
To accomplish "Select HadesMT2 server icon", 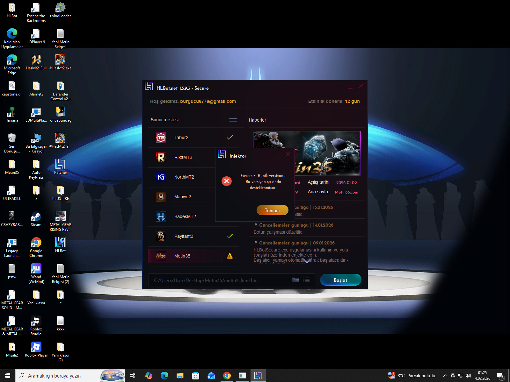I will (x=161, y=216).
